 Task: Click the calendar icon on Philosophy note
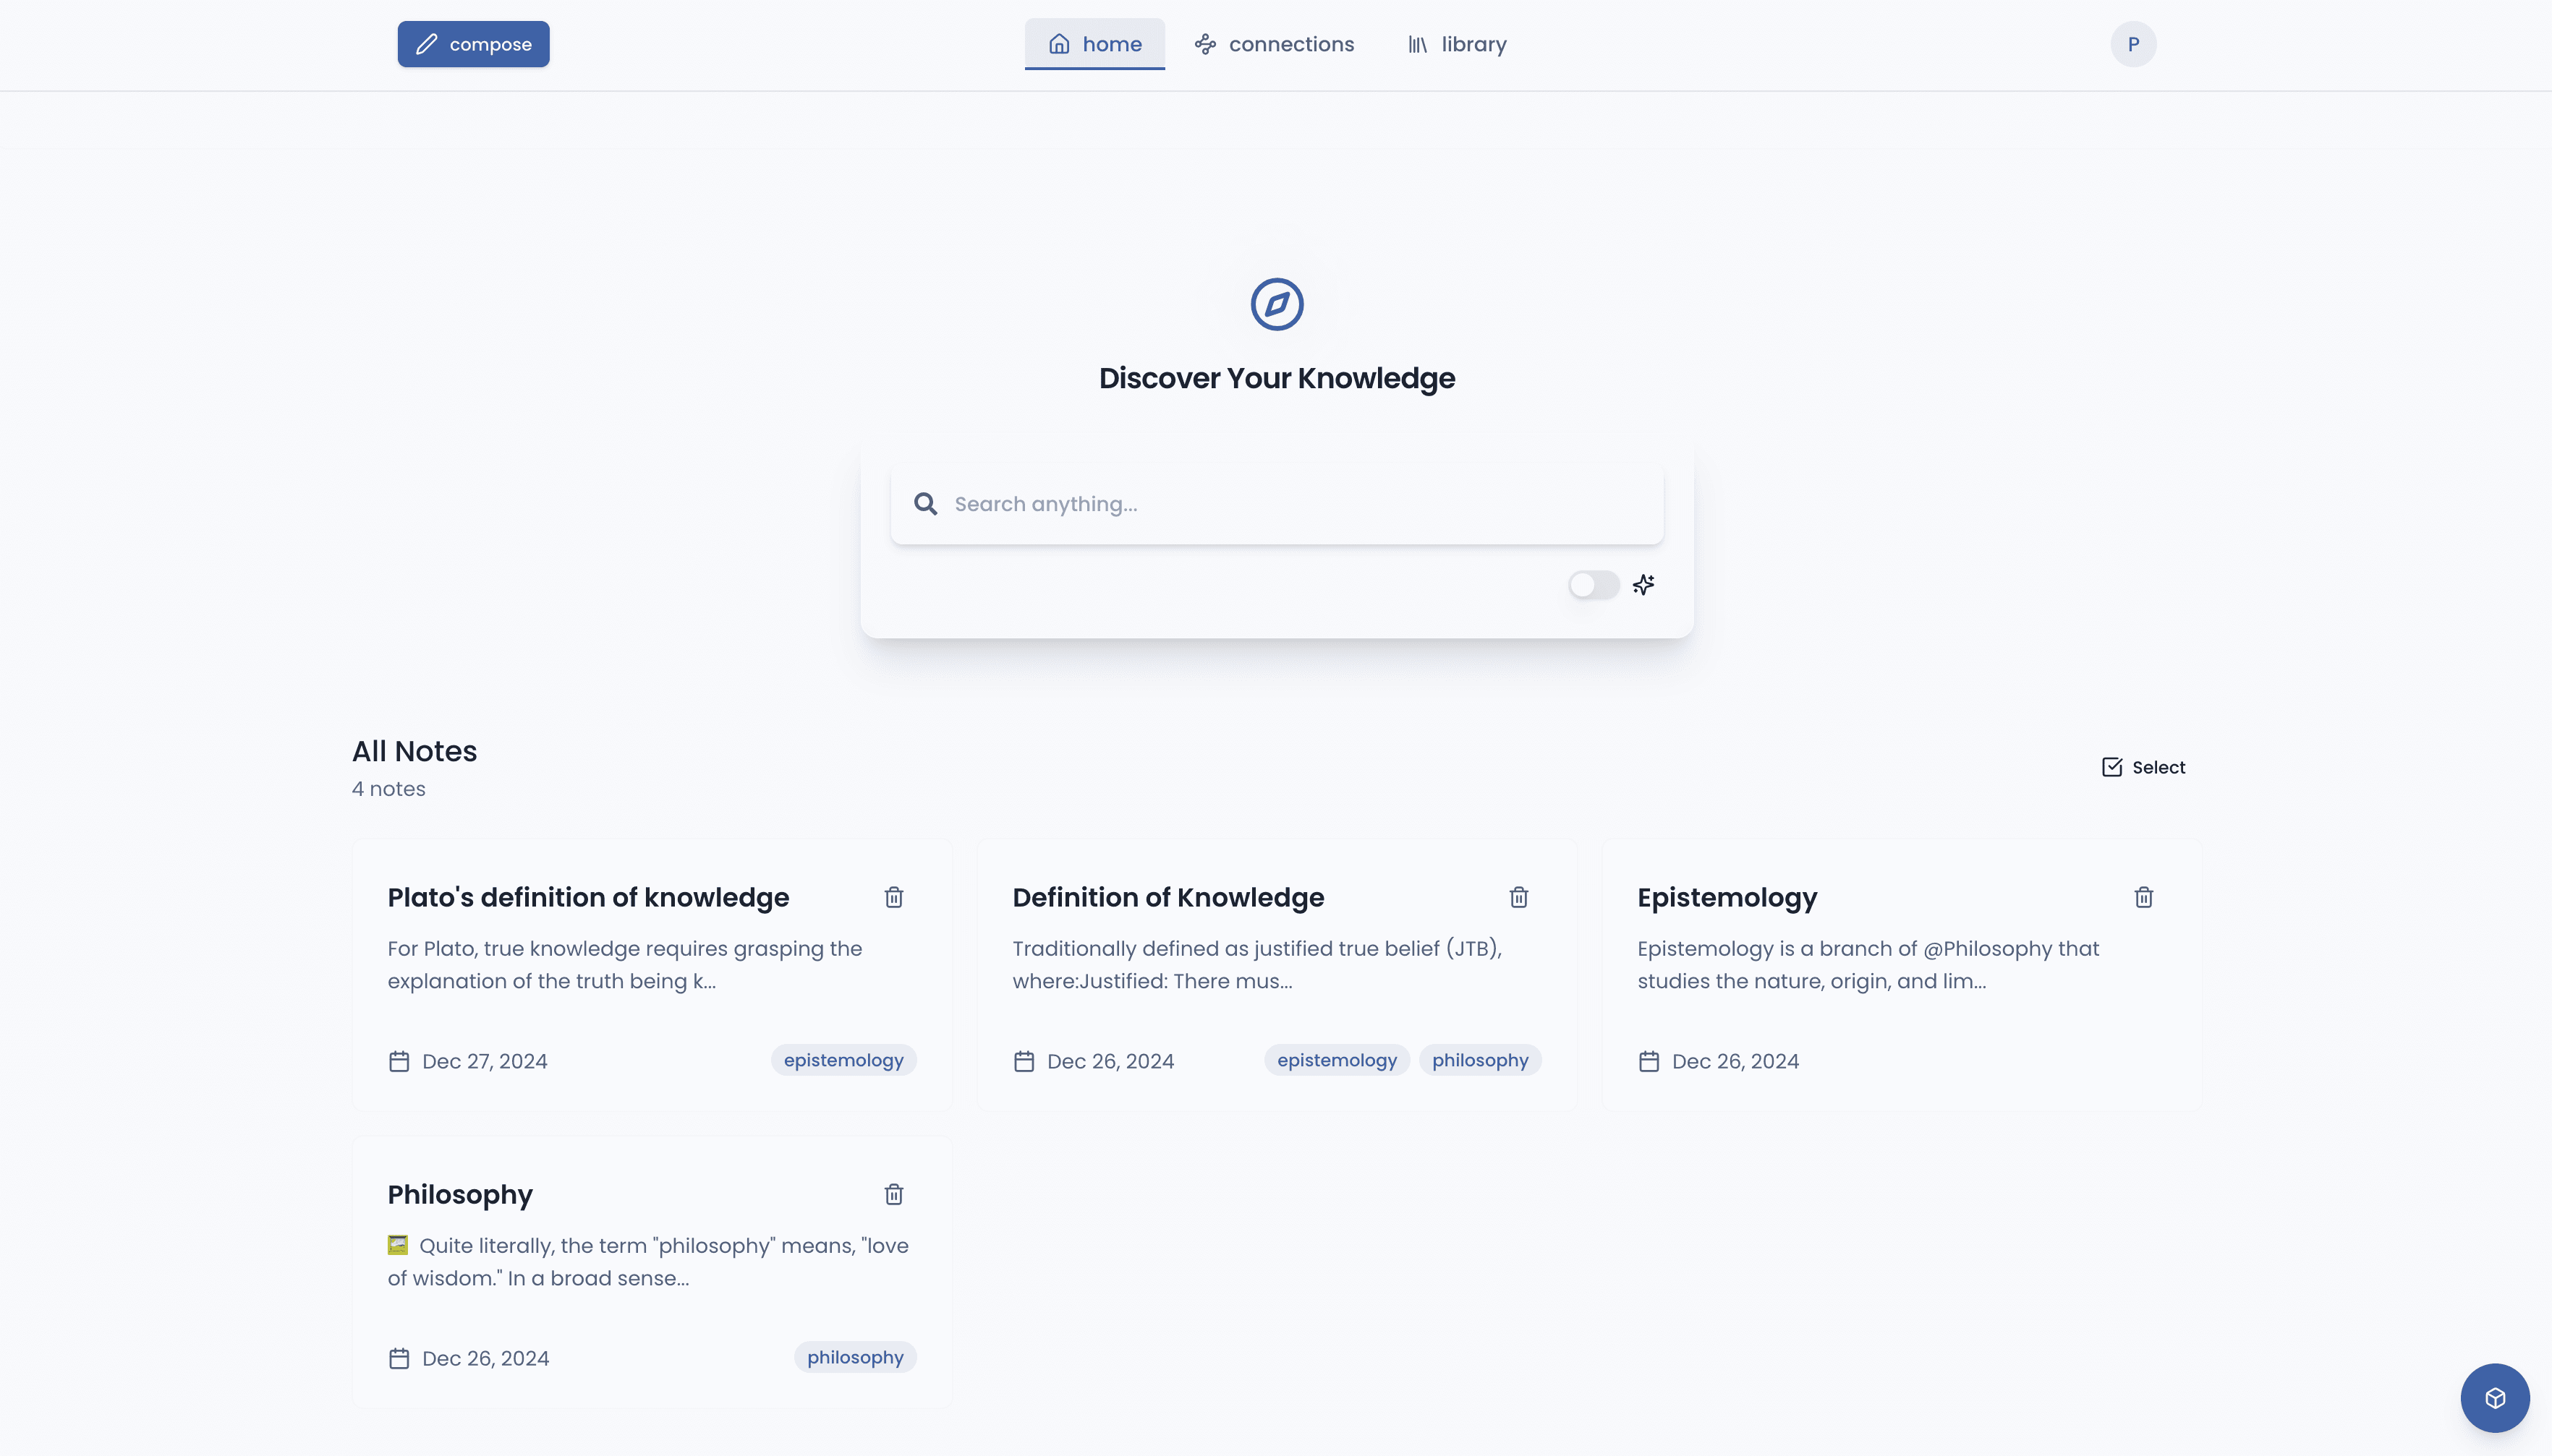(398, 1358)
